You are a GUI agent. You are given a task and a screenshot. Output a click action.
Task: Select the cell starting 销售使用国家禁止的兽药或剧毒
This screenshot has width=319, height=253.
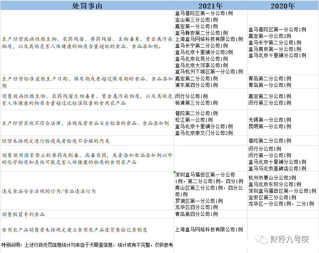[x=87, y=158]
